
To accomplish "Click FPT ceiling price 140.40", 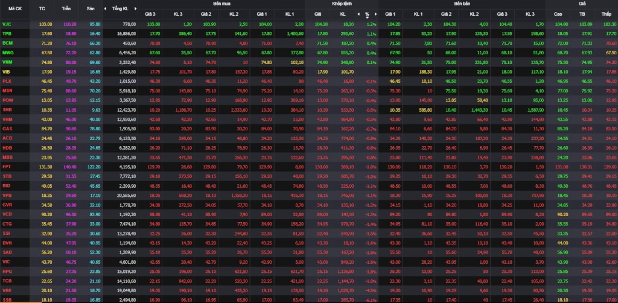I will tap(70, 166).
